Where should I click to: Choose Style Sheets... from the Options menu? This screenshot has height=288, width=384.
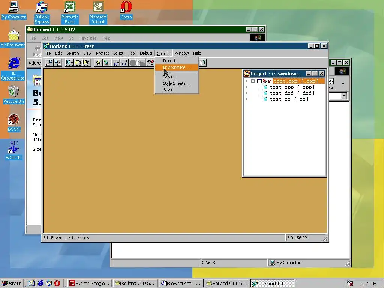click(x=176, y=83)
